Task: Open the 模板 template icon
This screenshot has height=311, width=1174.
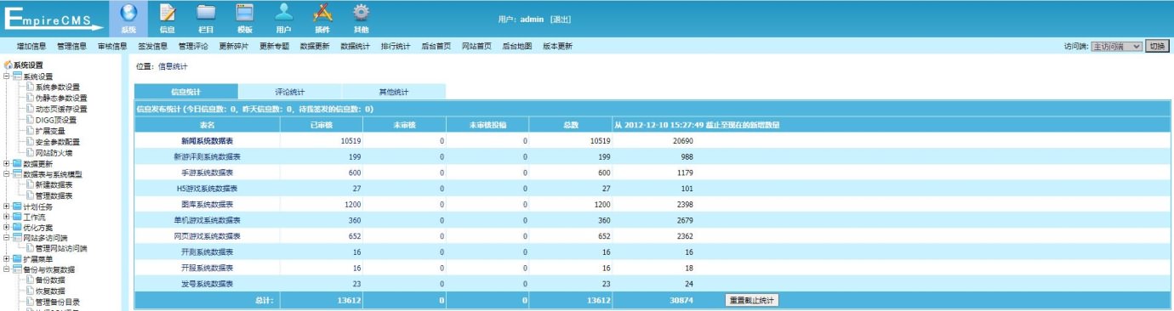Action: pyautogui.click(x=245, y=13)
